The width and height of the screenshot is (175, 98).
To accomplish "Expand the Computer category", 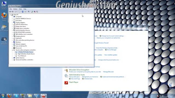I will [x=12, y=17].
